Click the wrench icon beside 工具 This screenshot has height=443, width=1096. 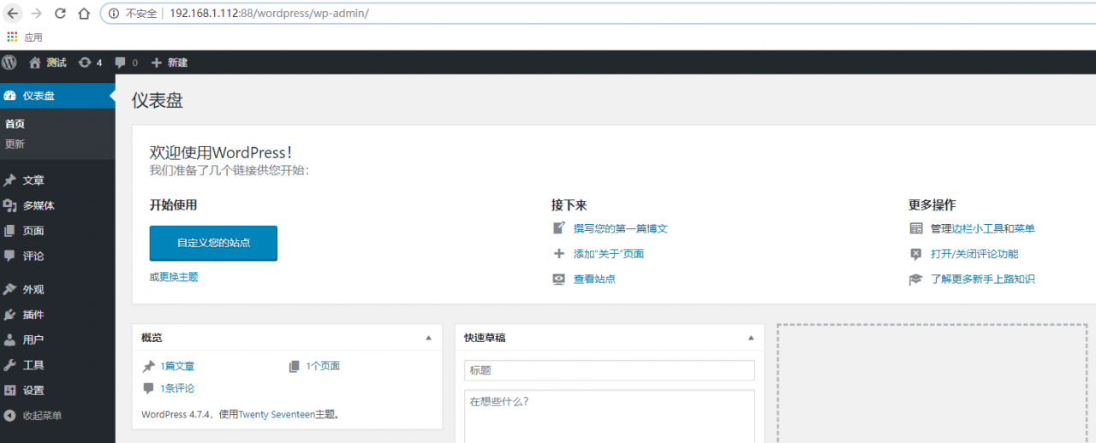point(9,365)
